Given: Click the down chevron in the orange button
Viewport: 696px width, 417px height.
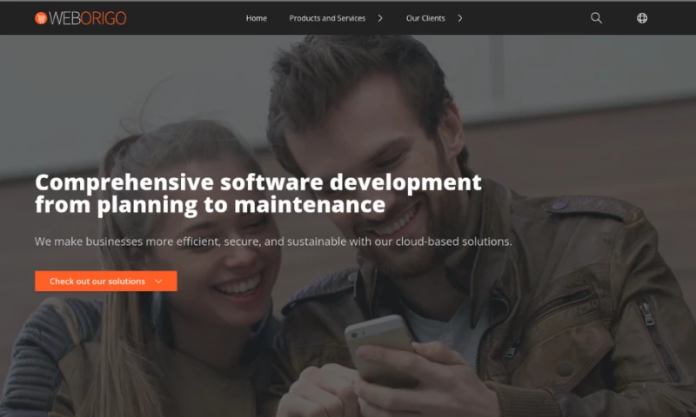Looking at the screenshot, I should [x=158, y=281].
